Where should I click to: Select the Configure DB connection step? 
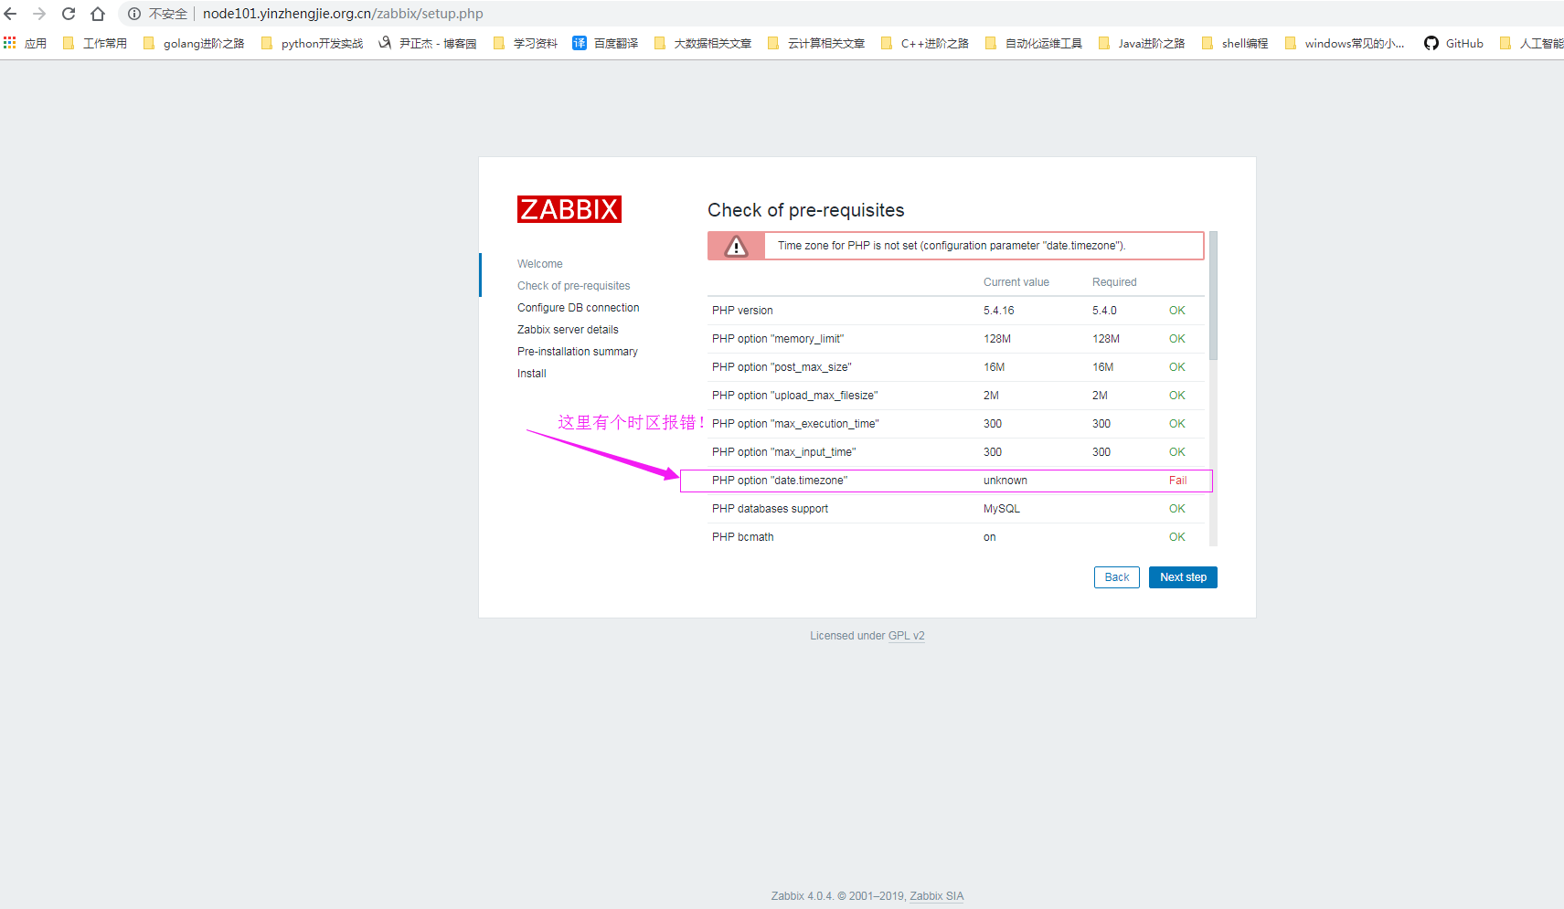coord(579,308)
